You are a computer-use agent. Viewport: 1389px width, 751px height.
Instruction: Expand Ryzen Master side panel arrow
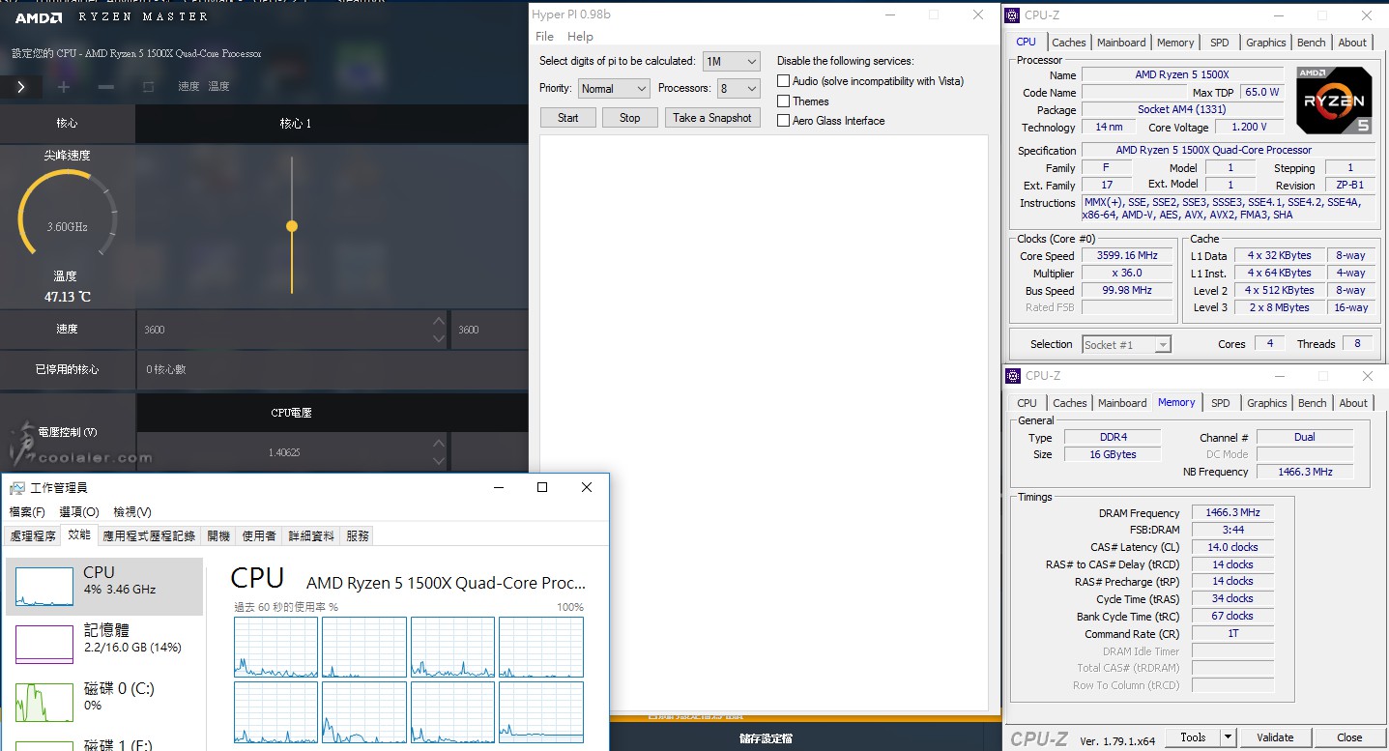pos(21,87)
